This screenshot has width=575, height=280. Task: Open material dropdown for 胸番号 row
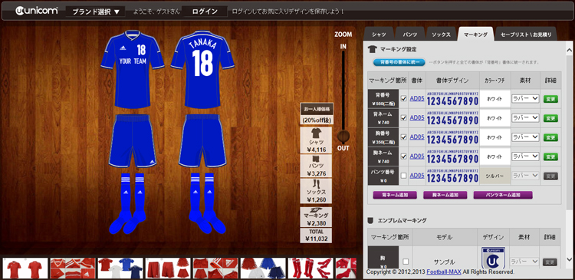point(525,137)
